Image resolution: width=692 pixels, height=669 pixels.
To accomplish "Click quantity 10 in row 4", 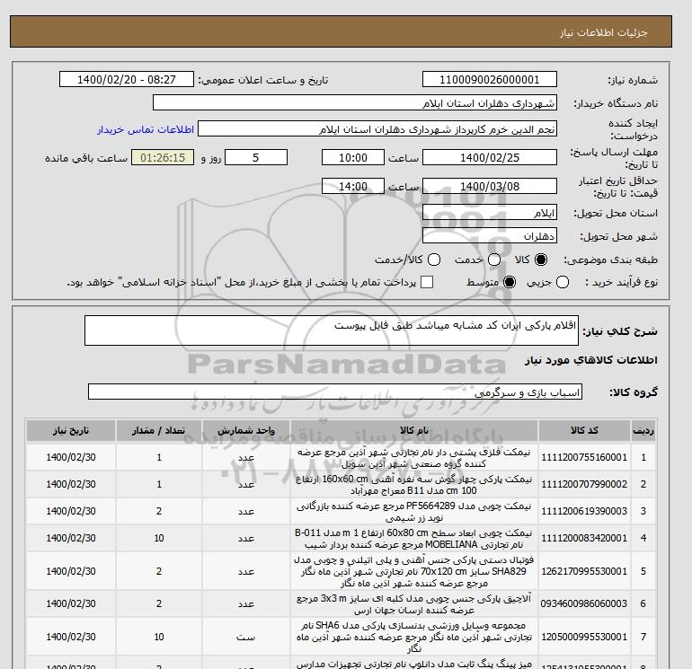I will pos(159,538).
